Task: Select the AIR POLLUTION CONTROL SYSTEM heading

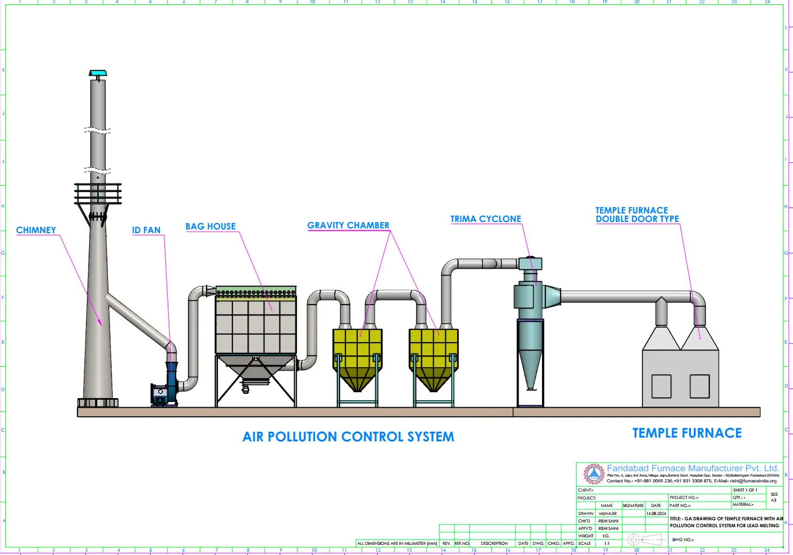Action: (x=348, y=437)
